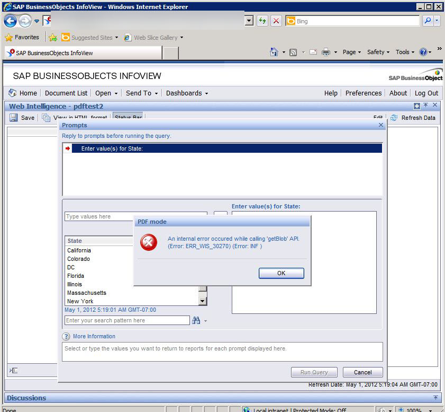The image size is (445, 412).
Task: Select Illinois in the State list
Action: coord(75,284)
